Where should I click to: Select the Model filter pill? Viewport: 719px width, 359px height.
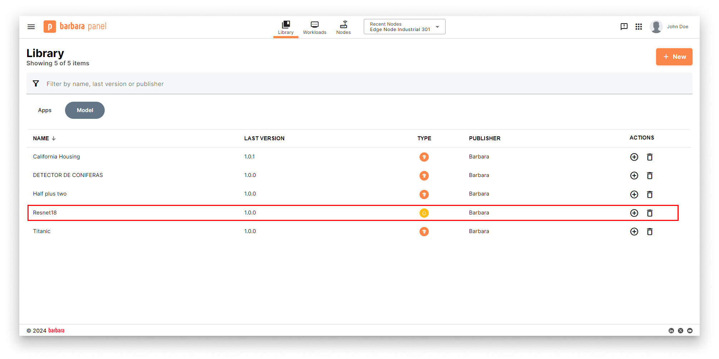pos(85,110)
